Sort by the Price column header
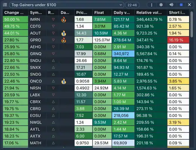Image resolution: width=196 pixels, height=150 pixels. click(x=84, y=12)
